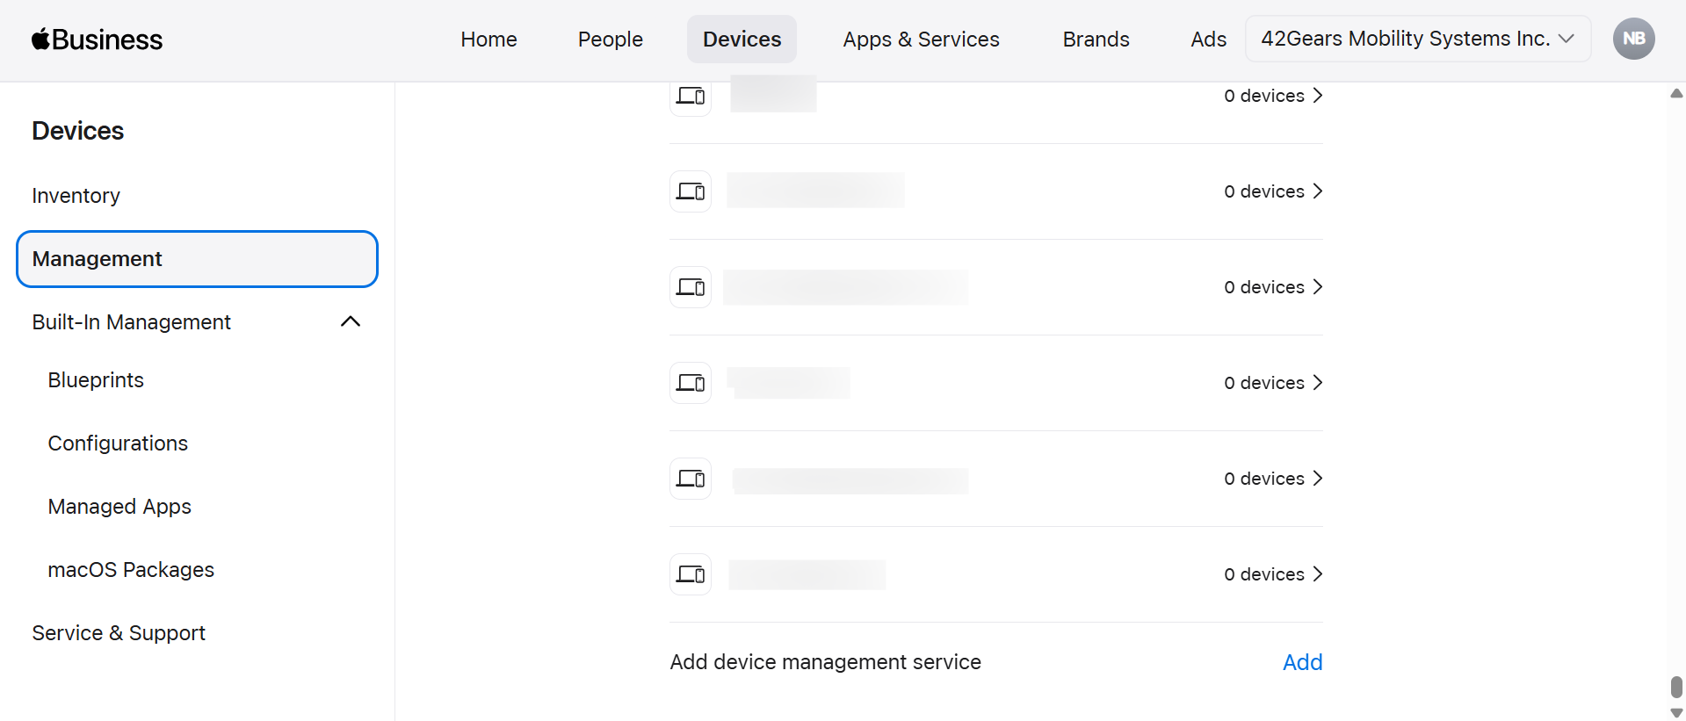Click the scrollbar up arrow
This screenshot has height=721, width=1686.
click(1676, 93)
